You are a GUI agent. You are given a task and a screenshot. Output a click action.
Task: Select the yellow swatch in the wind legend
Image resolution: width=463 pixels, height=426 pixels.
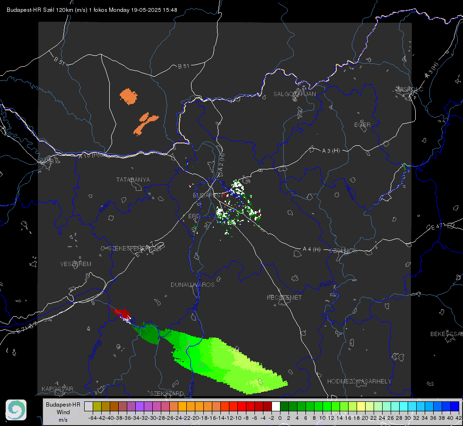361,406
